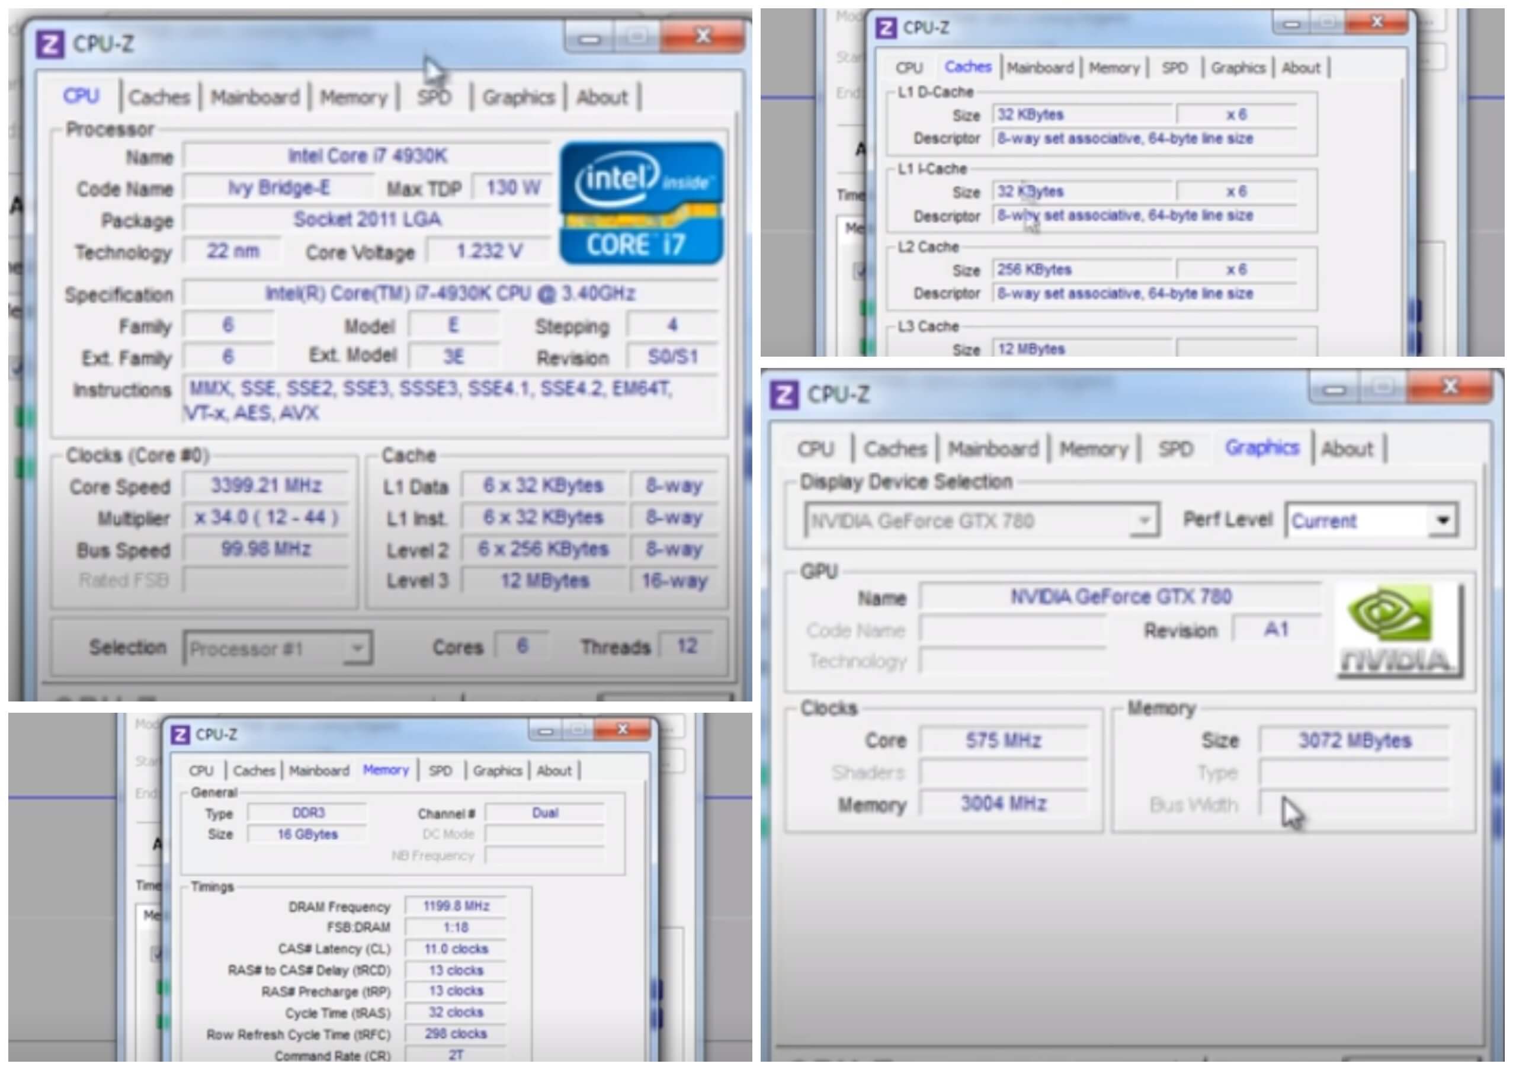Image resolution: width=1513 pixels, height=1070 pixels.
Task: Select About tab in the GPU-info window
Action: point(1348,449)
